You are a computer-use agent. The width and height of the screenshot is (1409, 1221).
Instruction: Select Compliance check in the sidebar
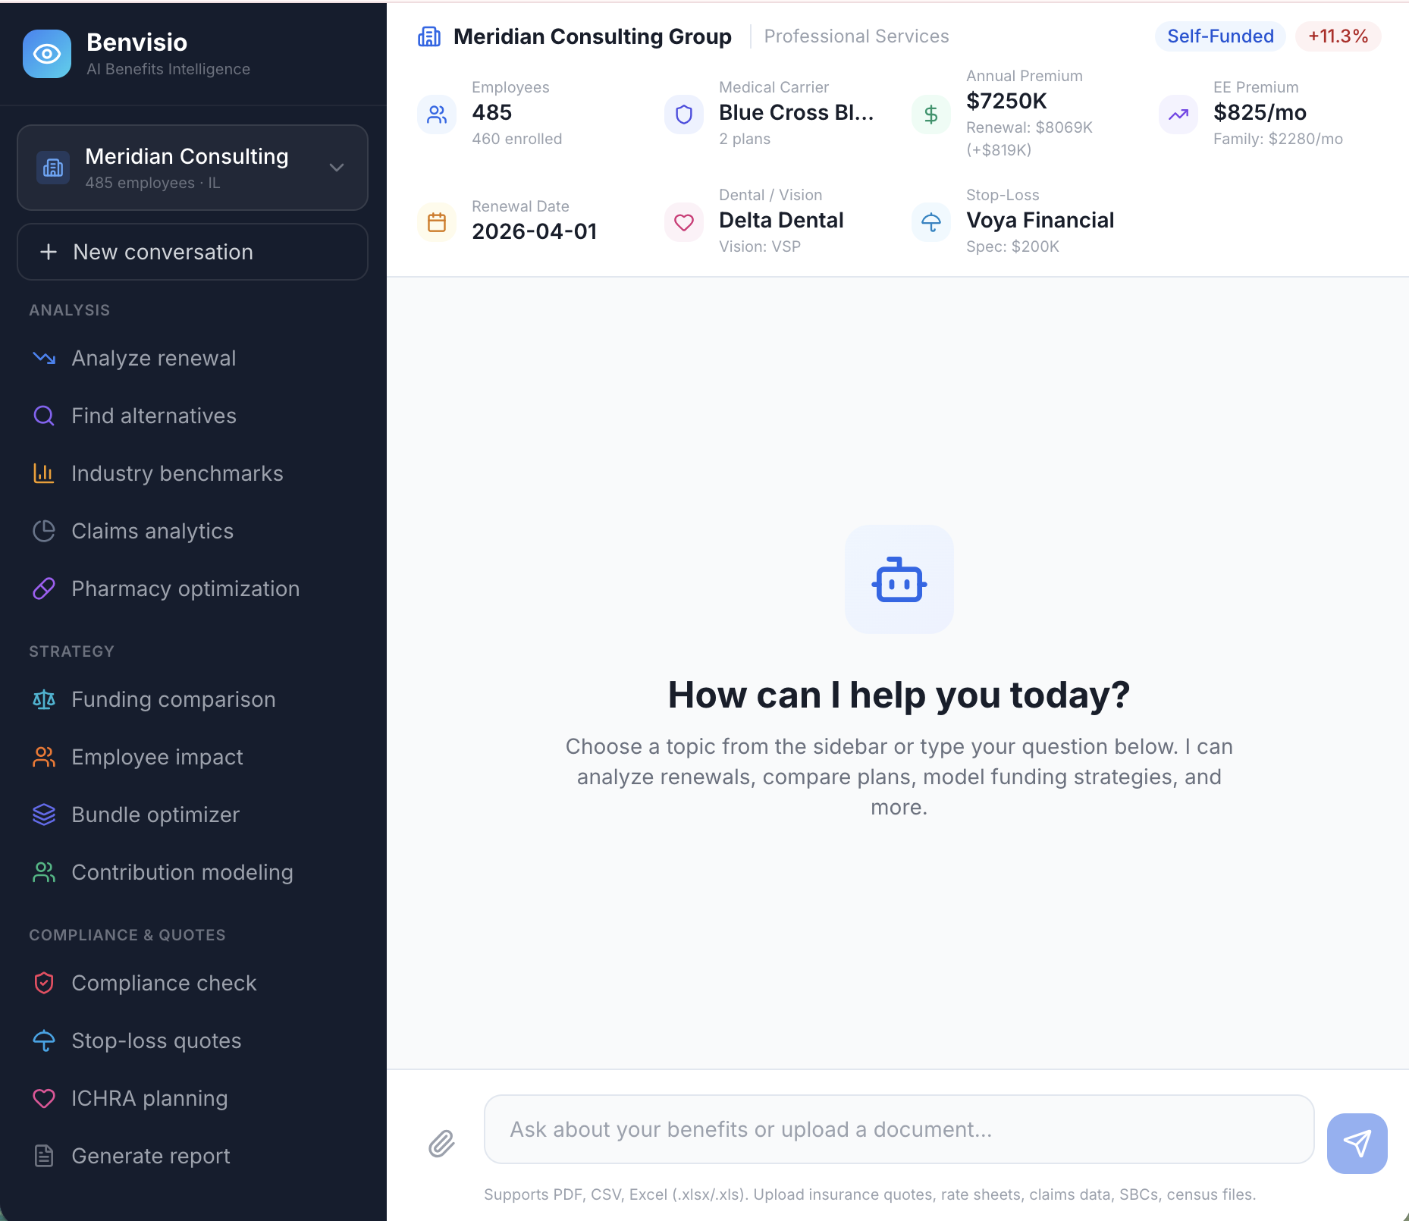point(193,983)
